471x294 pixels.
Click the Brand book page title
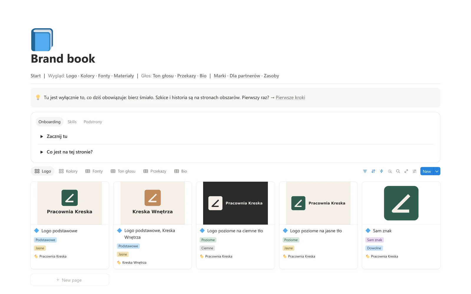point(63,59)
